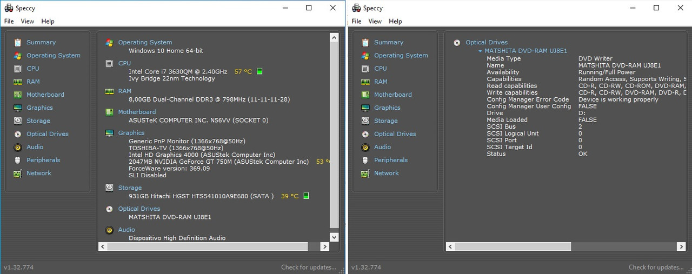Open File menu in right Speccy window

point(356,21)
